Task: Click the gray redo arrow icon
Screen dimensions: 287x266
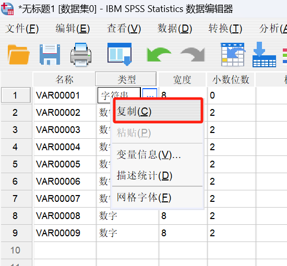Action: click(x=193, y=55)
